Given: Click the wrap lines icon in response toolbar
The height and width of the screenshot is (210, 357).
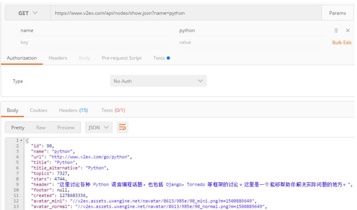Looking at the screenshot, I should coord(122,127).
